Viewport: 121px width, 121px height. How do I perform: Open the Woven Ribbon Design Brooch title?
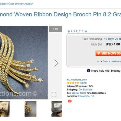tap(60, 14)
